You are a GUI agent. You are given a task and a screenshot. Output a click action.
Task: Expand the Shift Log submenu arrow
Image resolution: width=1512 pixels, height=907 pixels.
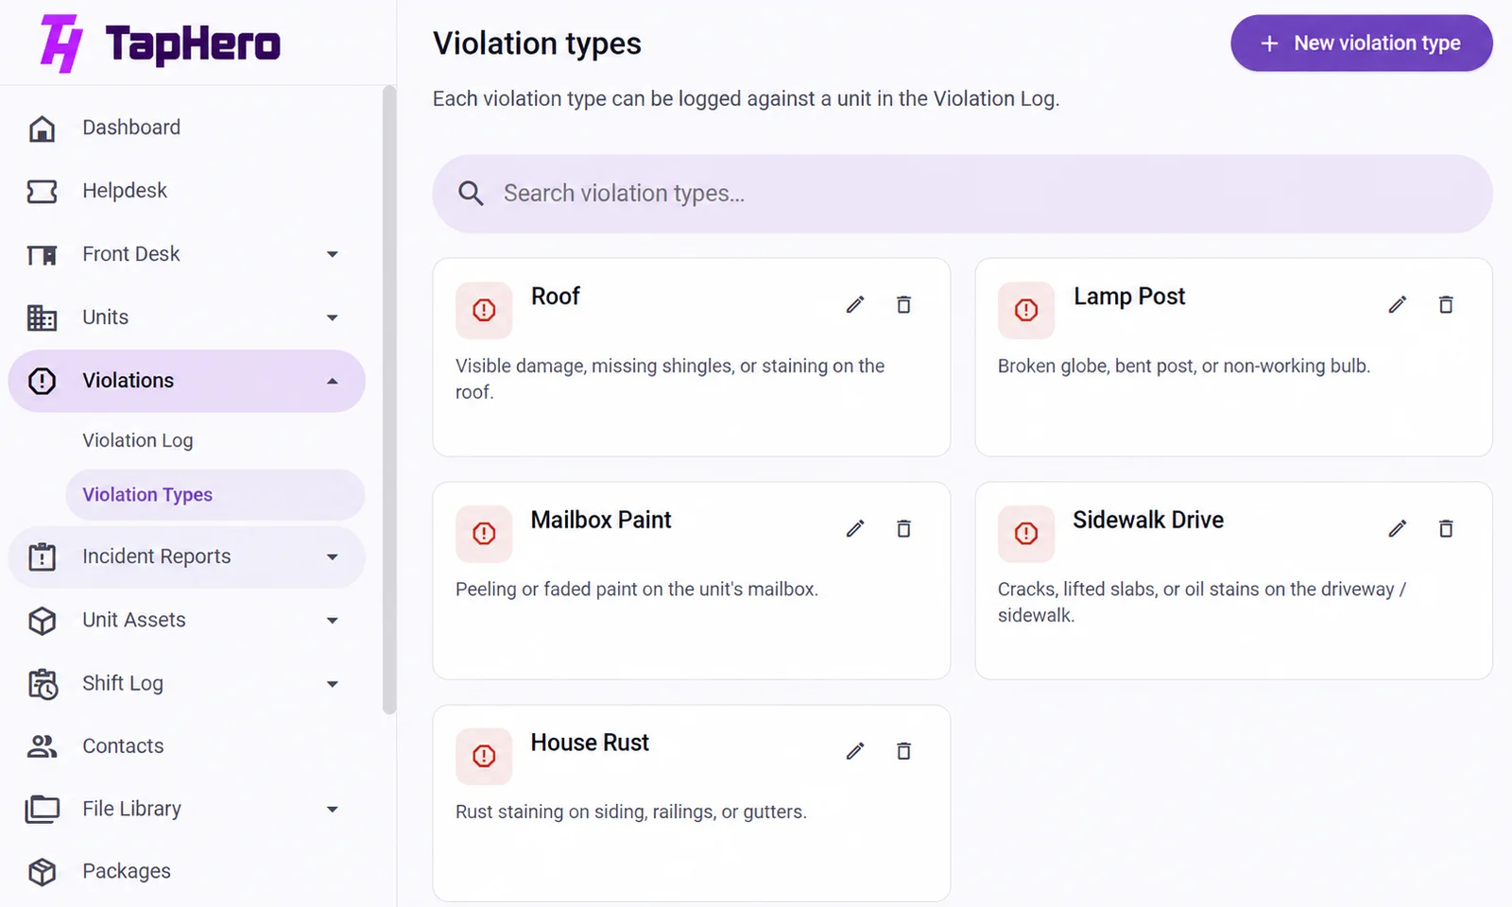pyautogui.click(x=333, y=684)
